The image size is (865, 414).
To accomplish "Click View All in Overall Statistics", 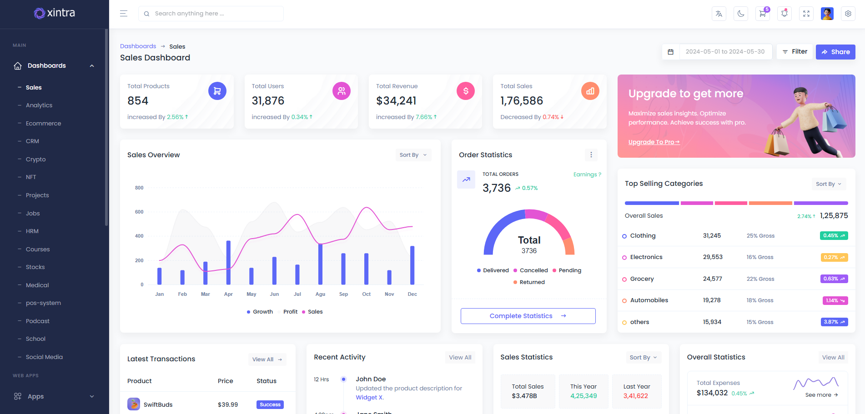I will pyautogui.click(x=833, y=358).
